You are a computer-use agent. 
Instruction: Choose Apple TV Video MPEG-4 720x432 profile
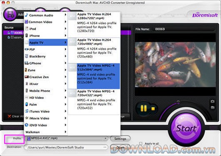(94, 102)
